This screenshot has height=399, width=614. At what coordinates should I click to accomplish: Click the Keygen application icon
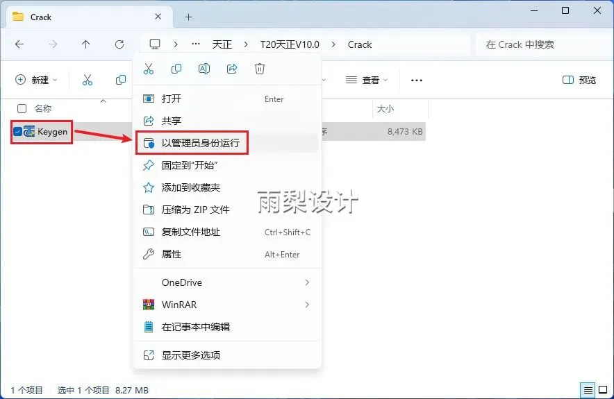tap(29, 131)
